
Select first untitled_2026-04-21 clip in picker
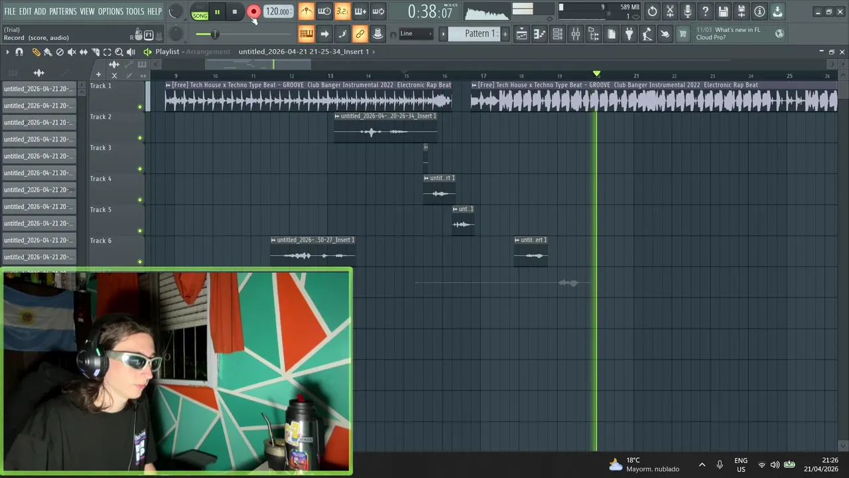pos(39,89)
